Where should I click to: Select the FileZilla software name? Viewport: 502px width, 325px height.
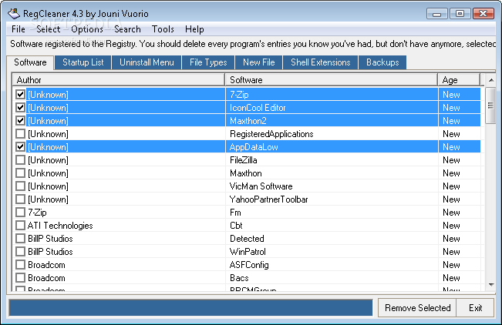[244, 160]
